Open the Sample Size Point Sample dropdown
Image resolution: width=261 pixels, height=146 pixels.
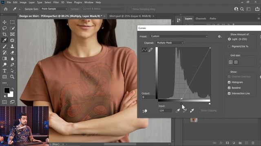(54, 9)
